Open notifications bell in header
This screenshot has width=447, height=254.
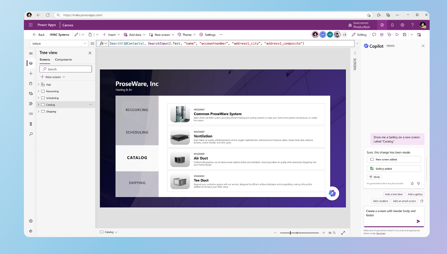392,25
